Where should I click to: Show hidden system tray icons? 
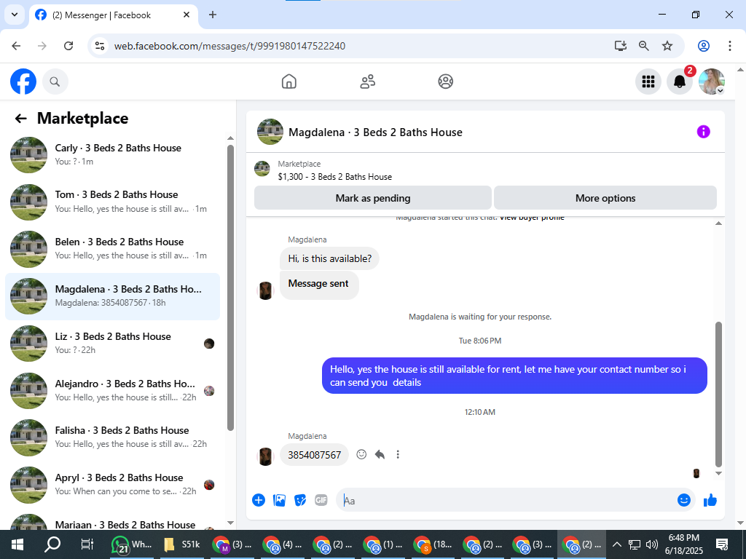pos(616,544)
